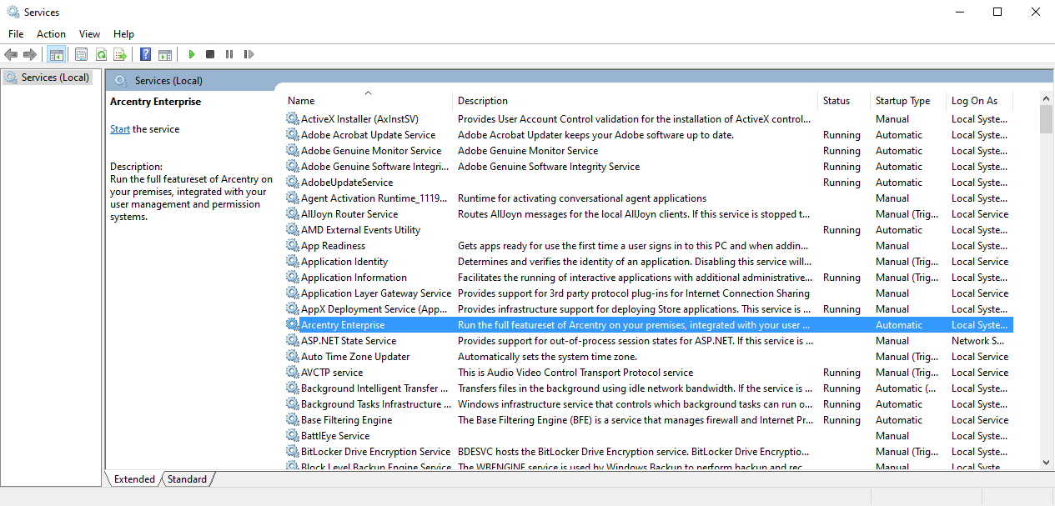Click the gear icon next to Auto Time Zone Updater
The width and height of the screenshot is (1055, 506).
coord(292,357)
